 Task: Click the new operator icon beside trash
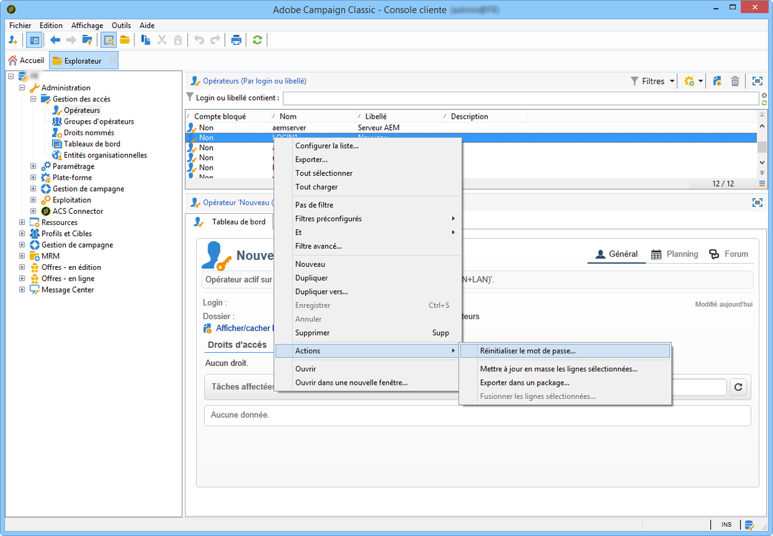717,81
